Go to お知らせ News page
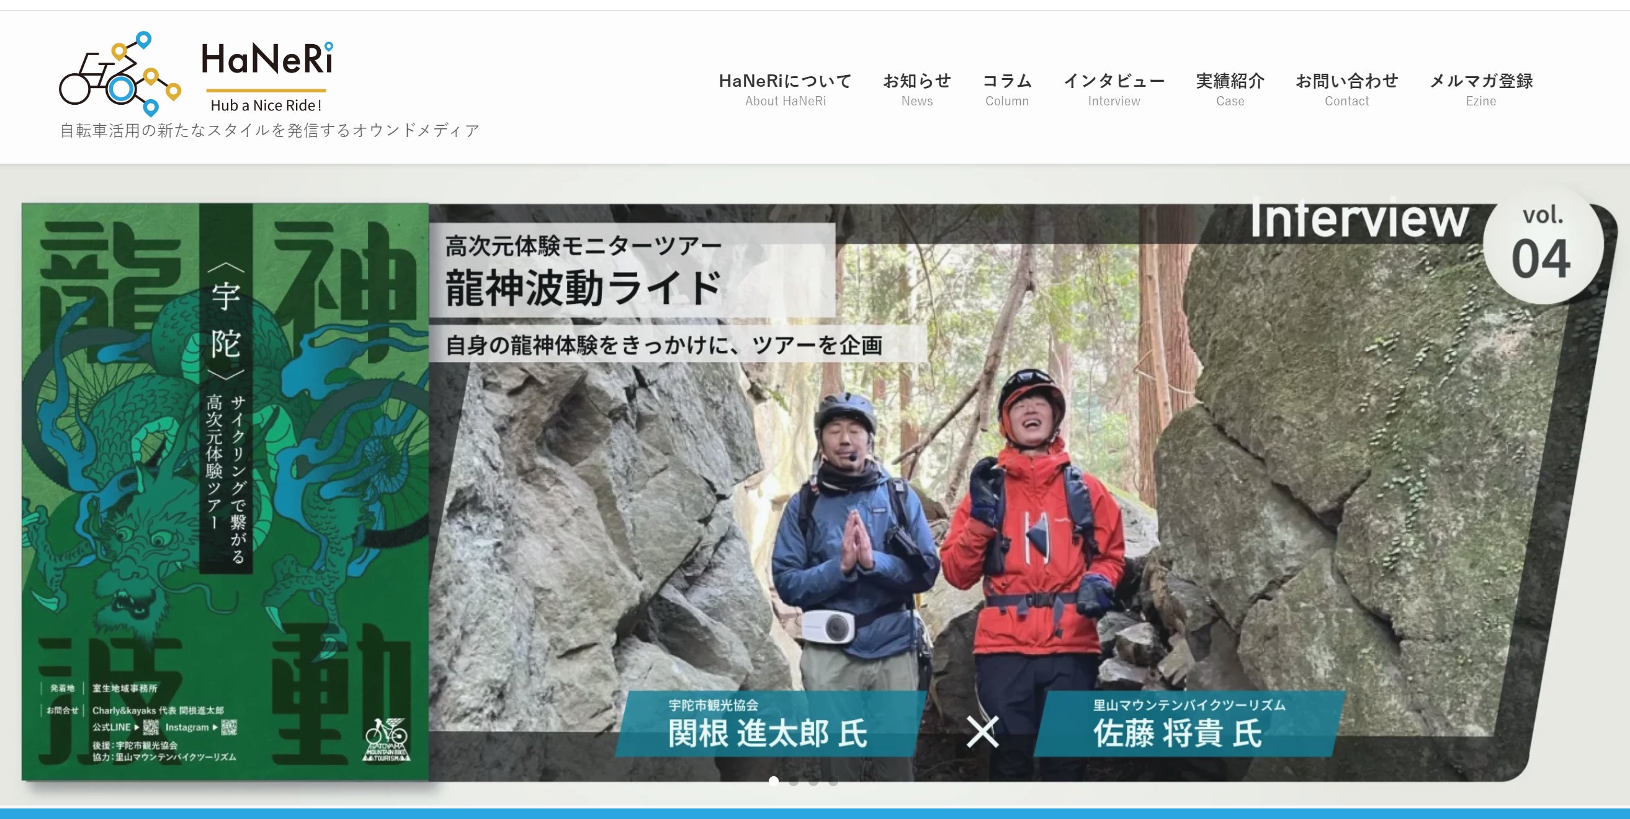This screenshot has width=1630, height=819. point(917,89)
